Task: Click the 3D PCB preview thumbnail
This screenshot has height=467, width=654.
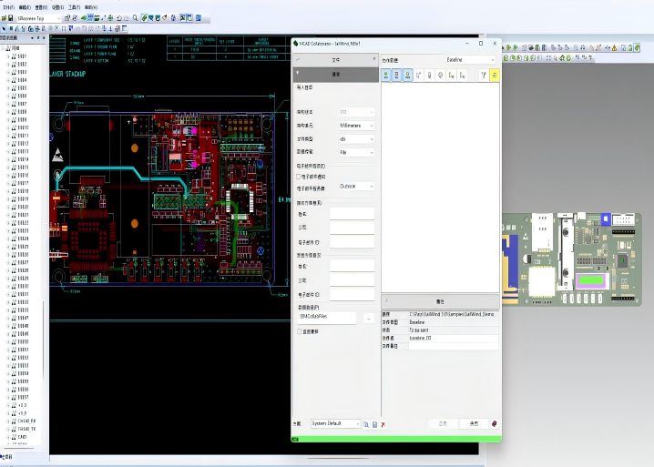Action: pyautogui.click(x=570, y=258)
